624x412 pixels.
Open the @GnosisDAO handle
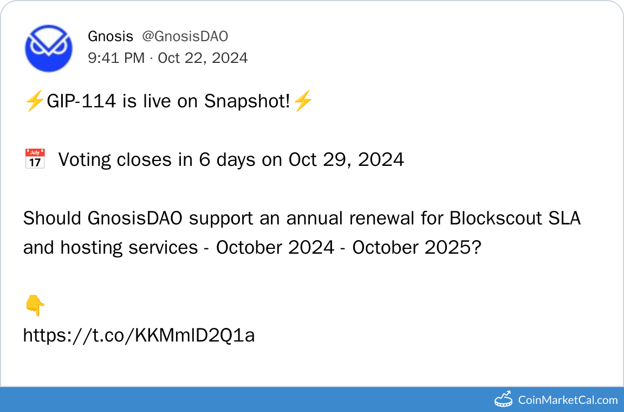185,36
